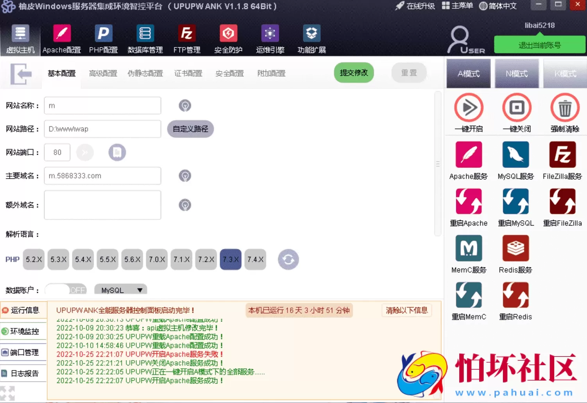Open 数据库管理 (database management)

coord(145,39)
